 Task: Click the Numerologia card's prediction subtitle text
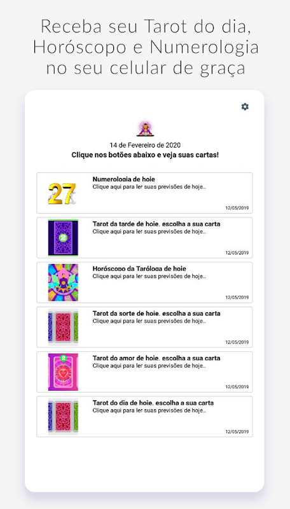pyautogui.click(x=149, y=187)
